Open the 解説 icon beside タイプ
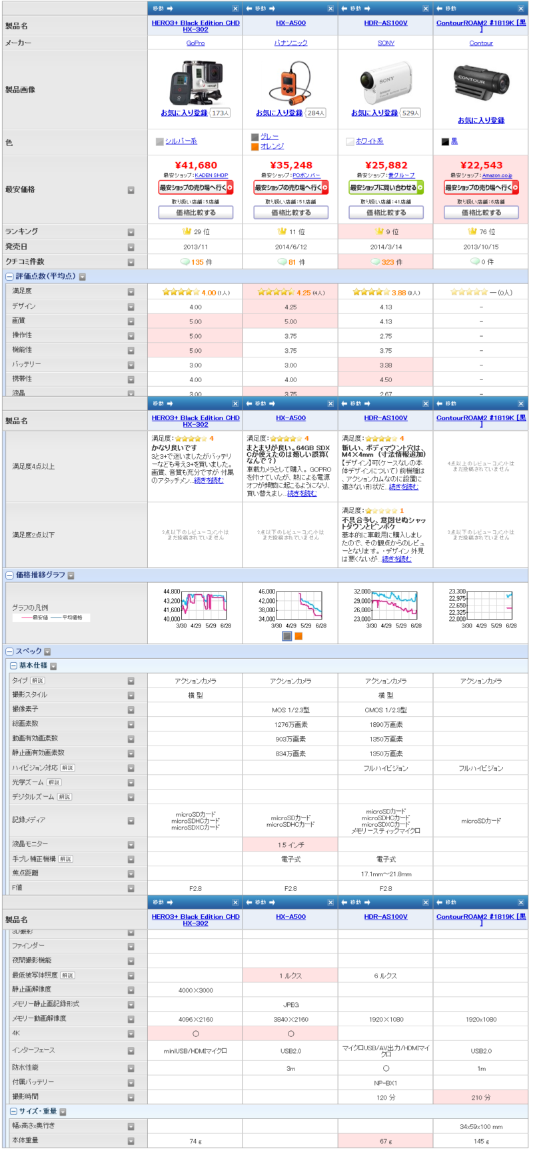This screenshot has width=533, height=1151. [38, 681]
